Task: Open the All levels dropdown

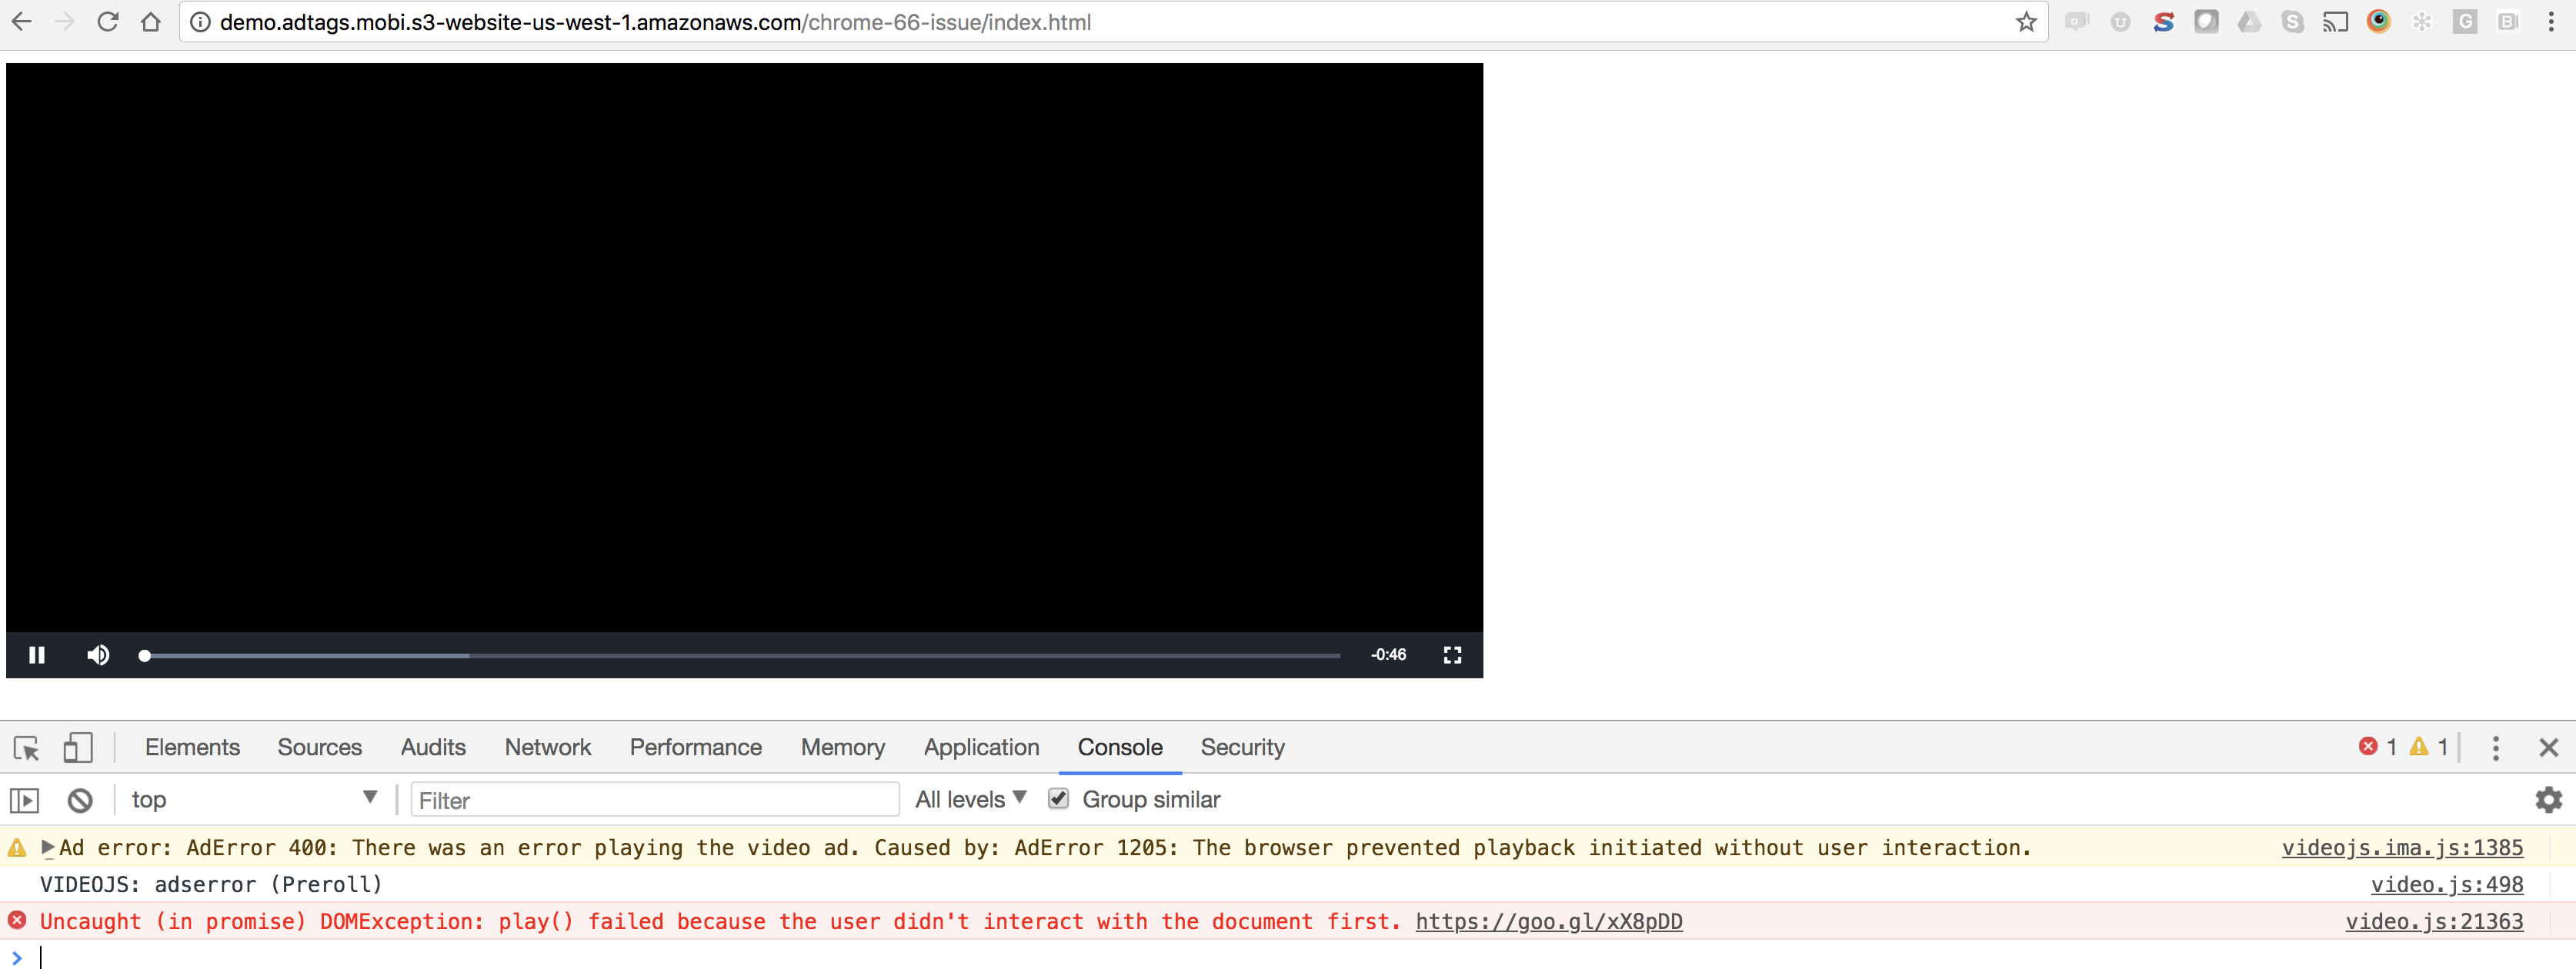Action: coord(968,798)
